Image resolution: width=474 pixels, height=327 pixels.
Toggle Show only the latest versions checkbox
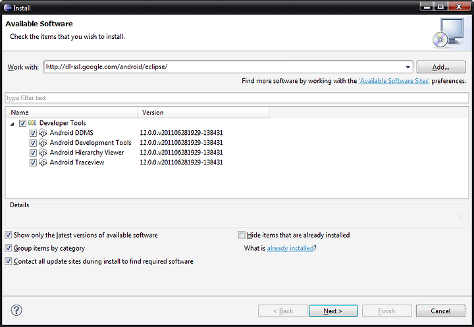[x=9, y=235]
